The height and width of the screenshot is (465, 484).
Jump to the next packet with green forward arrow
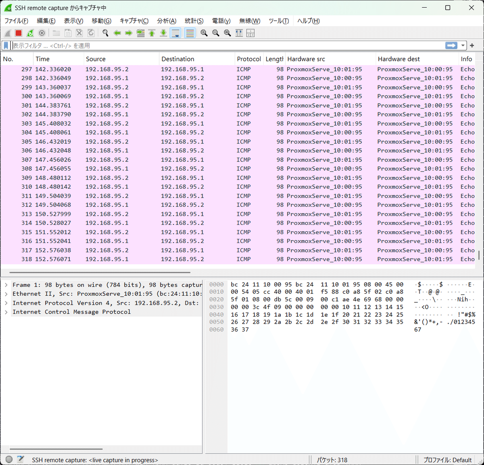pos(128,33)
